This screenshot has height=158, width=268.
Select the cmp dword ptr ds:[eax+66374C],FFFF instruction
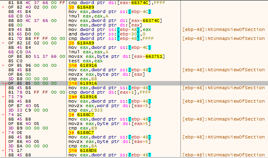click(x=117, y=3)
